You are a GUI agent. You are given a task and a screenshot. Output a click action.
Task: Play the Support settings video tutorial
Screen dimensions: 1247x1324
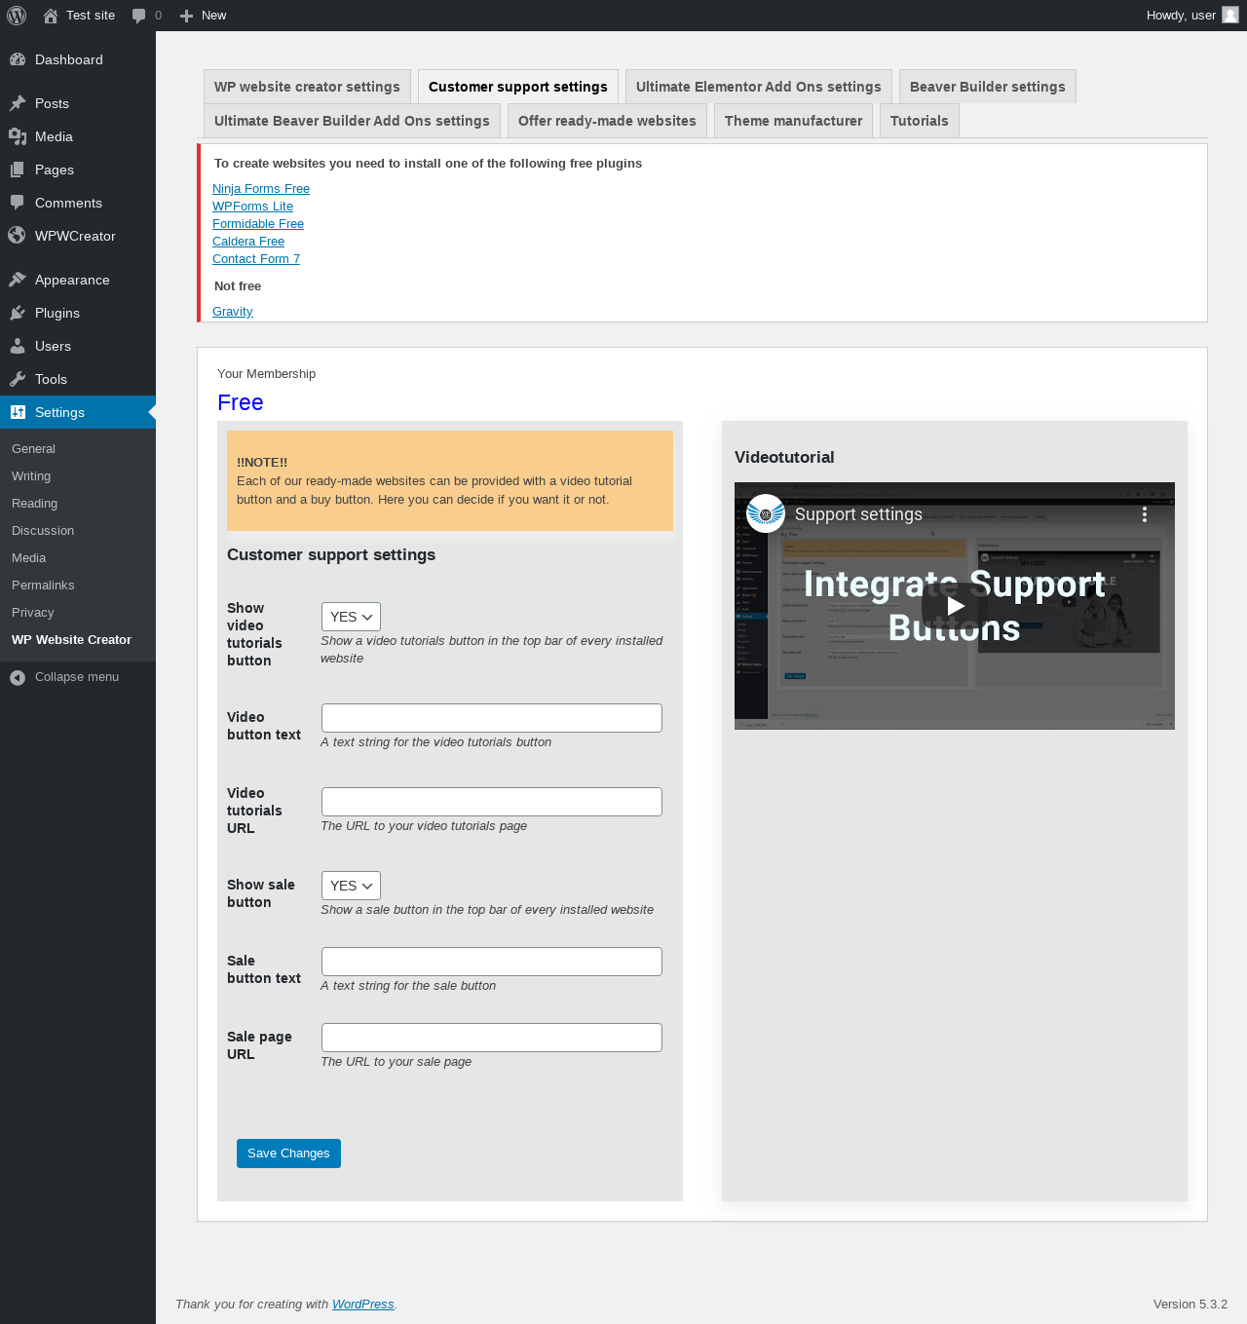click(955, 606)
